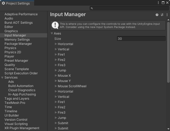Expand the Mouse ScrollWheel axis
This screenshot has height=131, width=170.
pos(56,86)
